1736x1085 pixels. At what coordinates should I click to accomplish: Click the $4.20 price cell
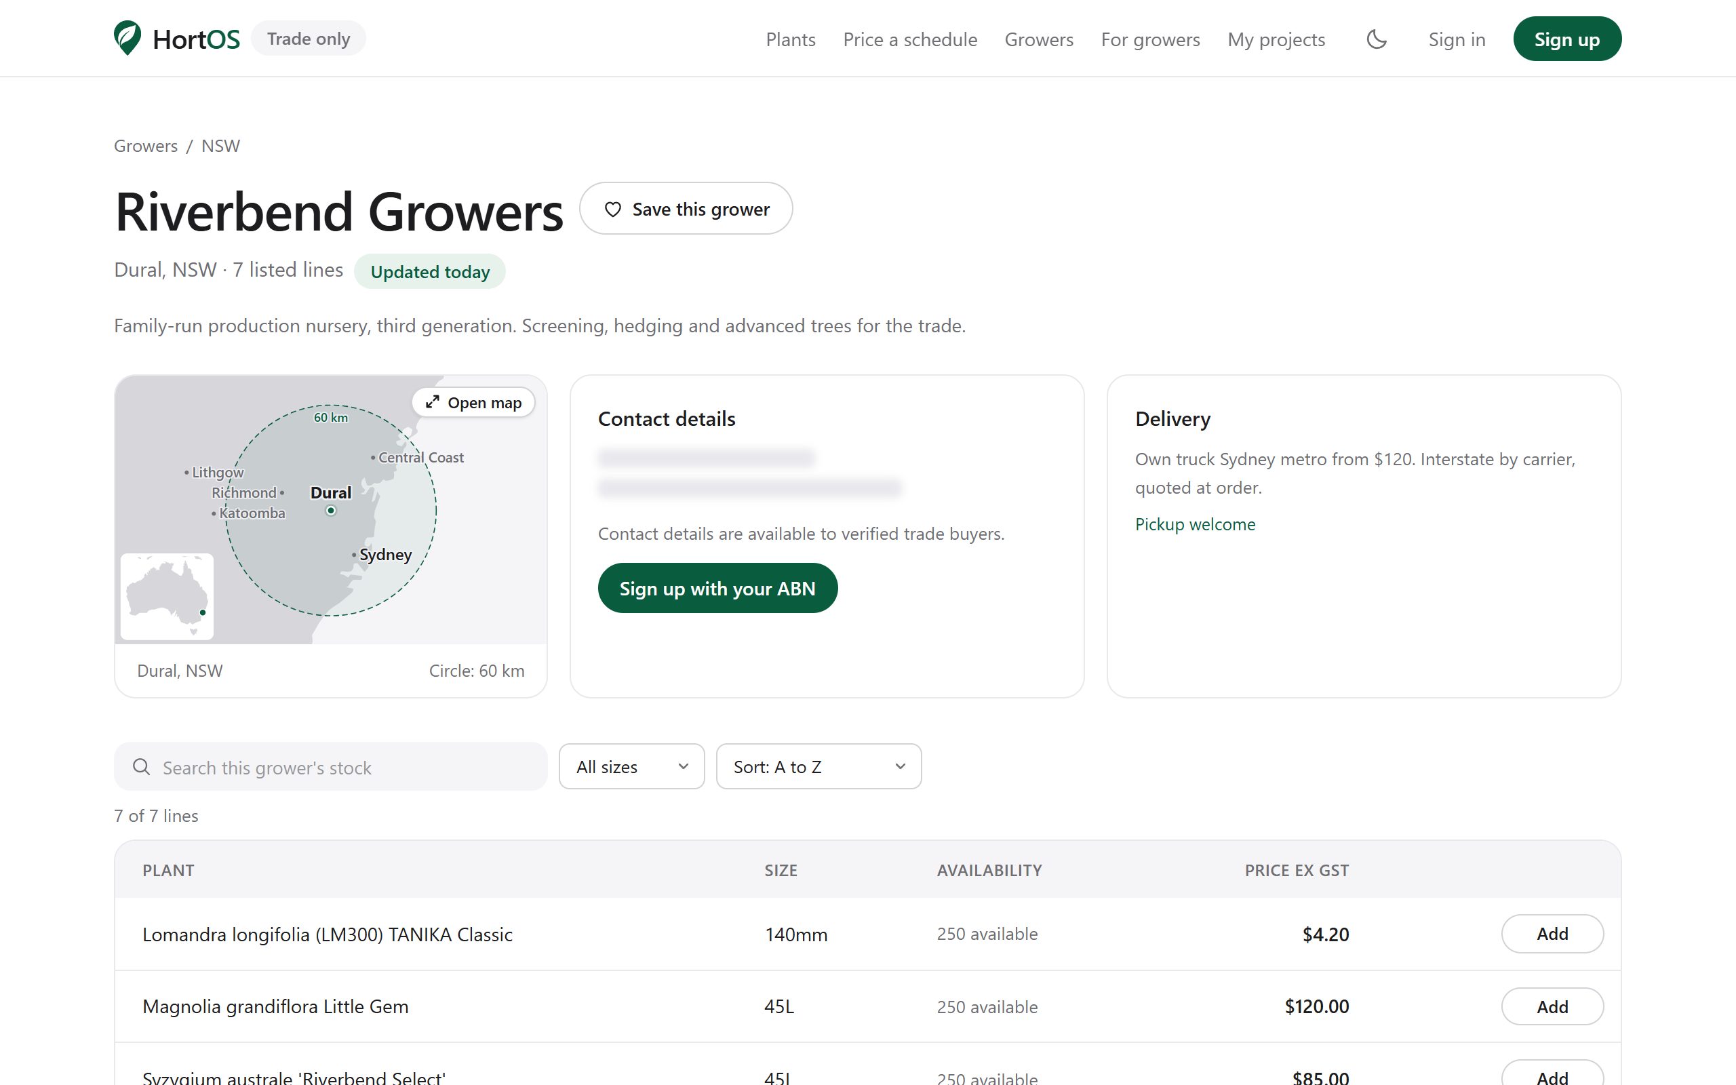coord(1326,934)
